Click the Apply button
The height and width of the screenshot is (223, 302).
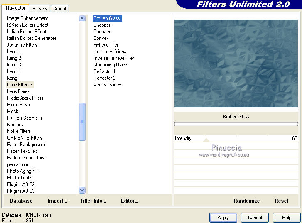coord(223,218)
